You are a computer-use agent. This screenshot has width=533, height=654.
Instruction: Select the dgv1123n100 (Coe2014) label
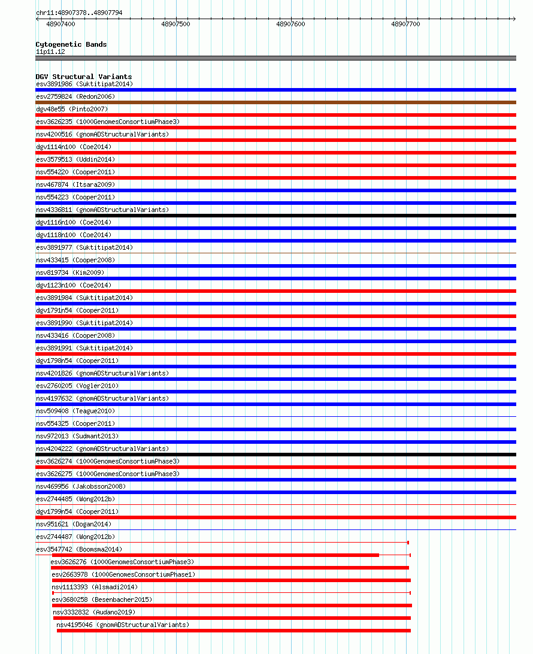74,285
